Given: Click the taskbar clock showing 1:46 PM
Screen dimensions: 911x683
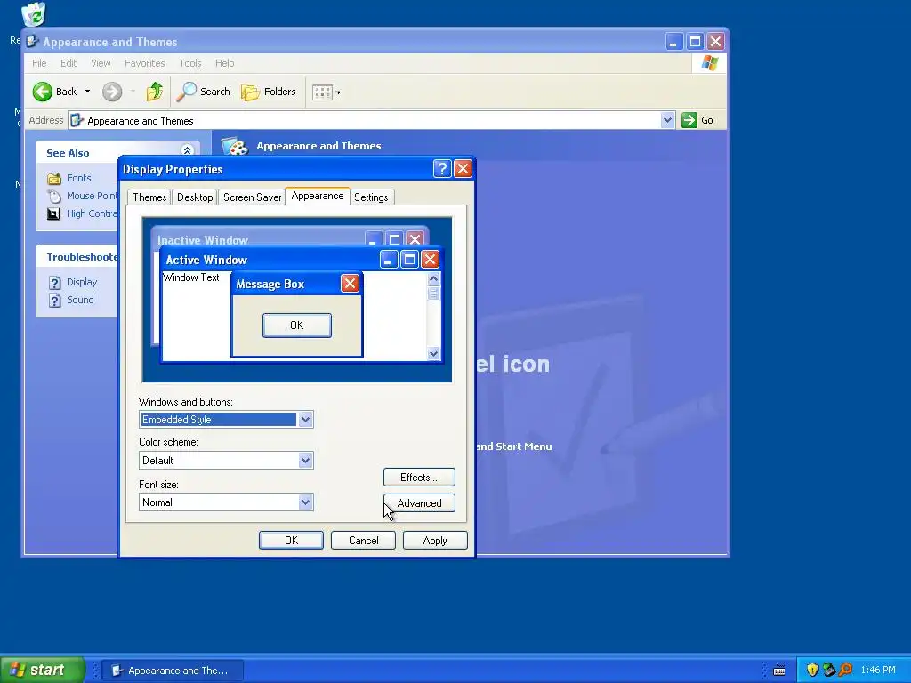Looking at the screenshot, I should click(x=878, y=671).
